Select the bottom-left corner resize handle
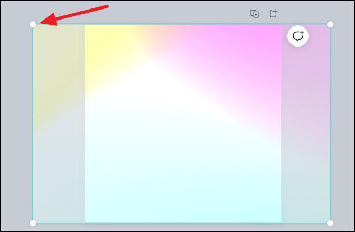Viewport: 355px width, 232px height. pos(33,223)
